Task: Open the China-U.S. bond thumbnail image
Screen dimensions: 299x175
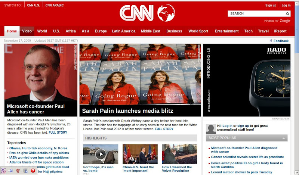Action: click(x=140, y=154)
